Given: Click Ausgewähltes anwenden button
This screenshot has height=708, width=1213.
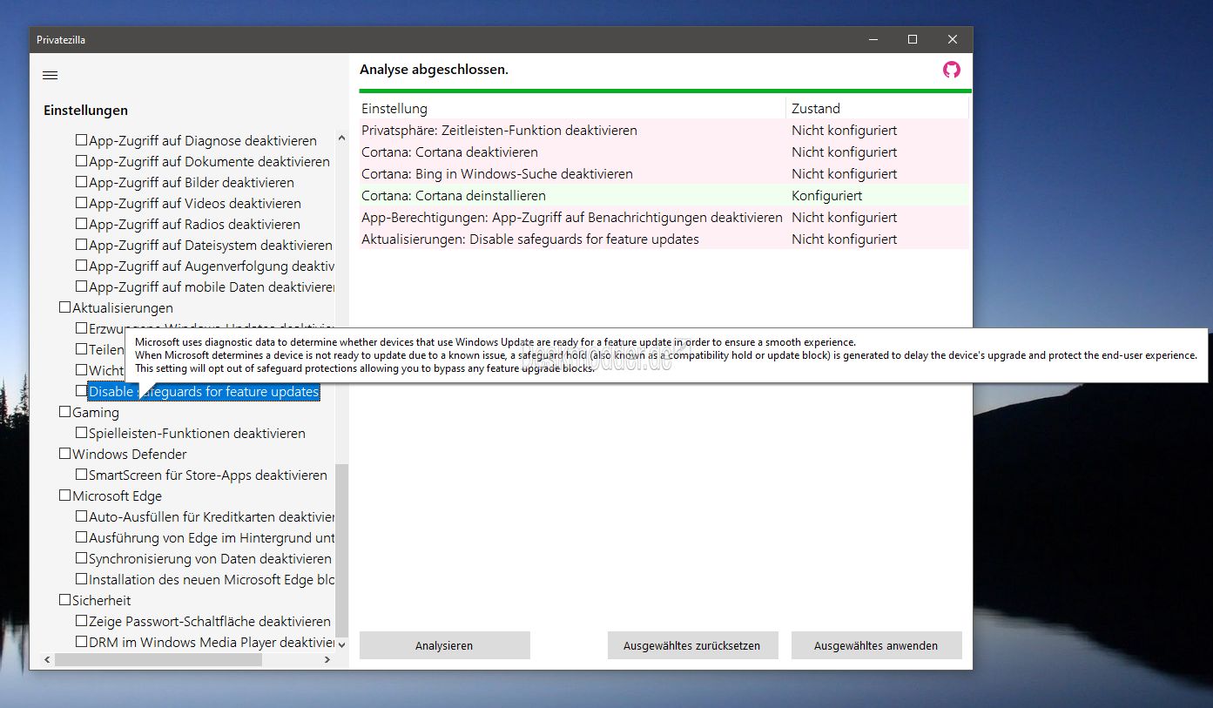Looking at the screenshot, I should coord(876,645).
